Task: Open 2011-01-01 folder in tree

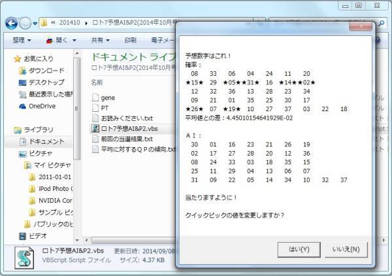Action: click(55, 177)
